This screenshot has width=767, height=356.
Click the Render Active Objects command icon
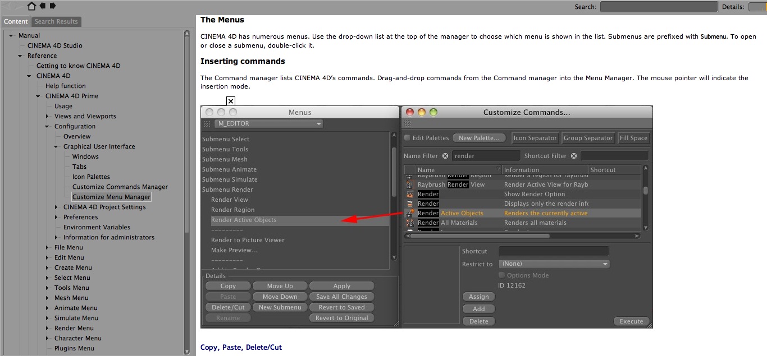point(410,213)
